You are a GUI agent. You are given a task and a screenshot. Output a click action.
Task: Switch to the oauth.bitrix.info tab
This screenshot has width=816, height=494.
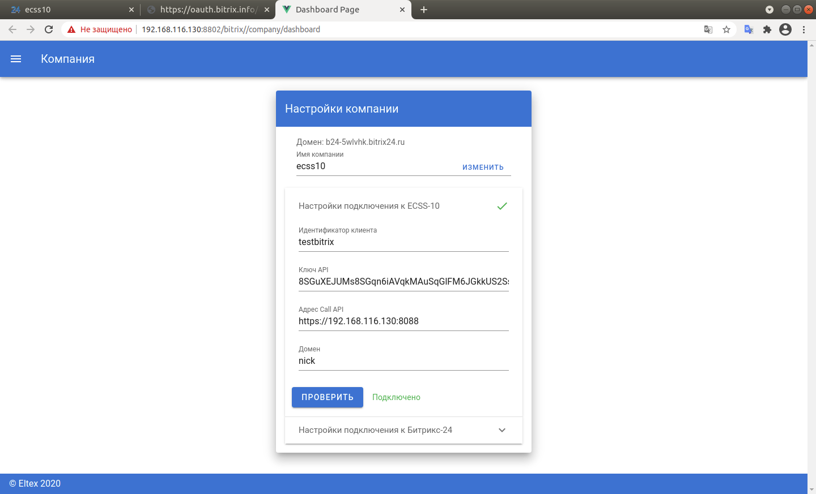(208, 10)
